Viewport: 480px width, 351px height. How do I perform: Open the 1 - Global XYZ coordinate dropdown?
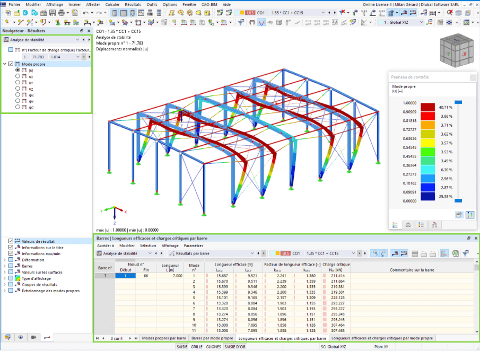[x=422, y=22]
